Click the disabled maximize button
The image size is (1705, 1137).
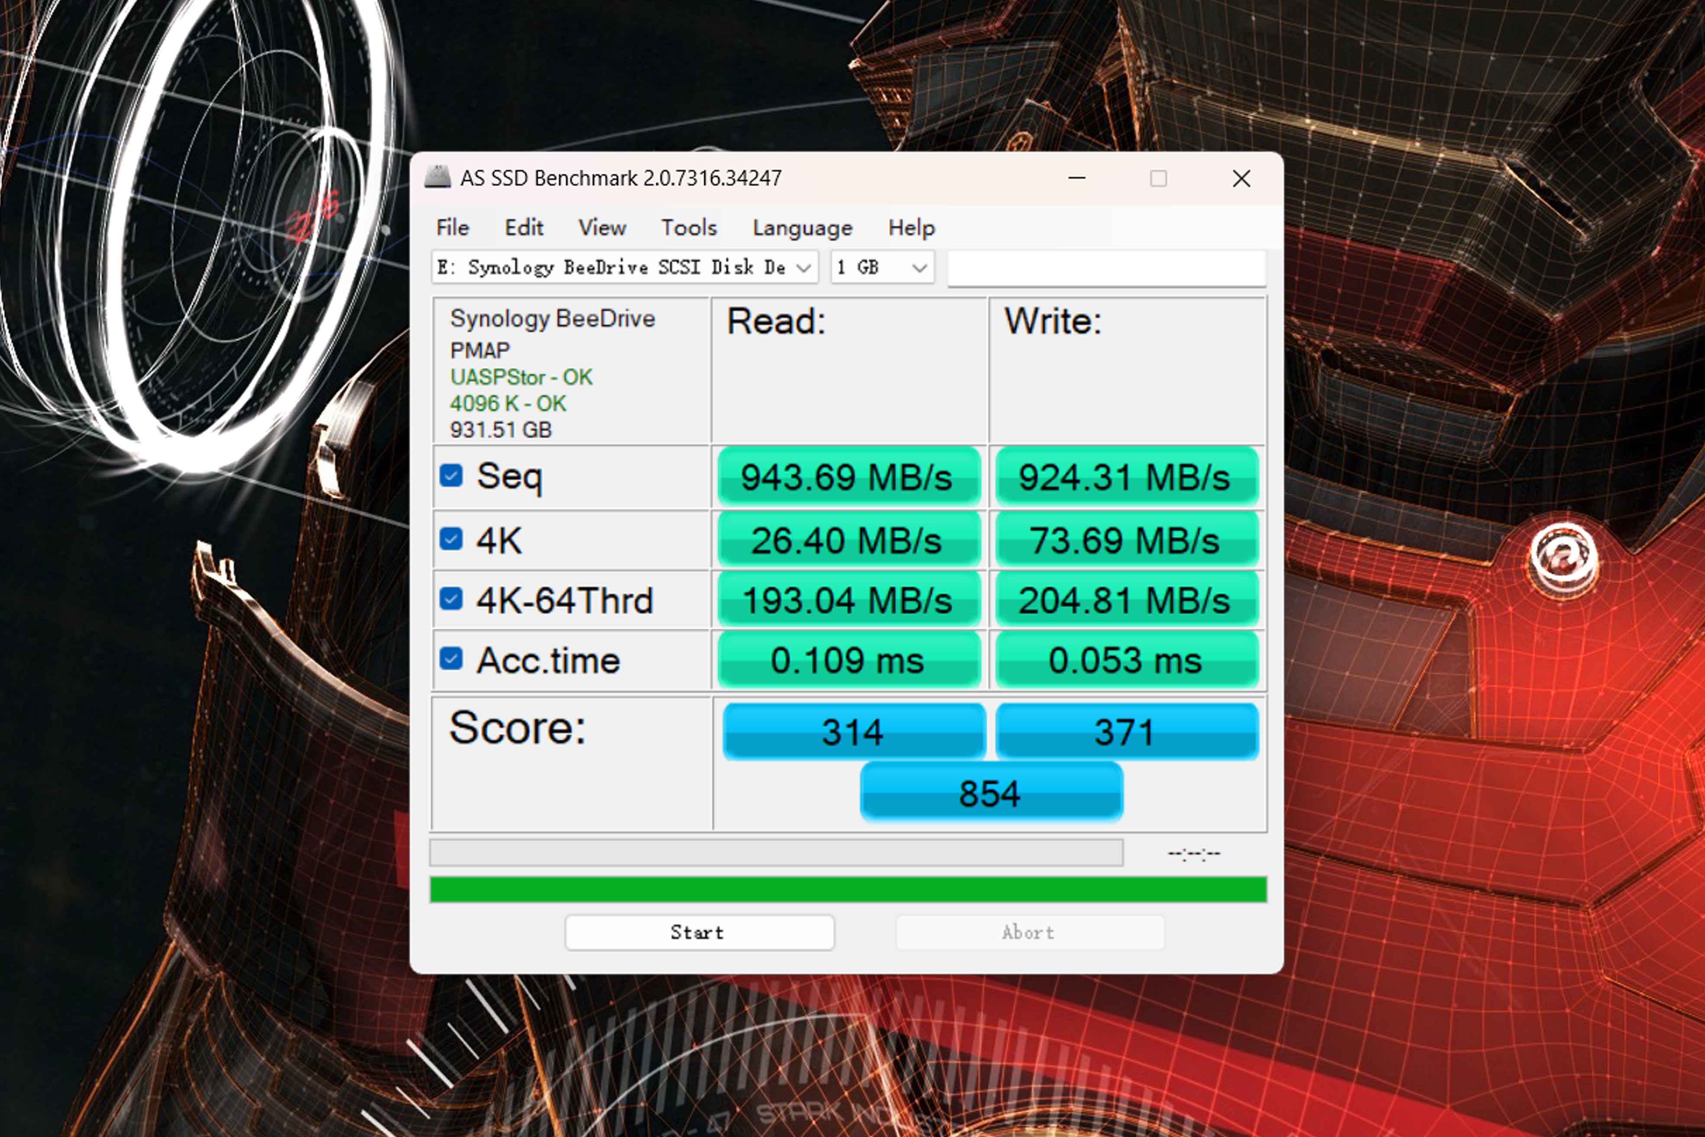point(1158,179)
